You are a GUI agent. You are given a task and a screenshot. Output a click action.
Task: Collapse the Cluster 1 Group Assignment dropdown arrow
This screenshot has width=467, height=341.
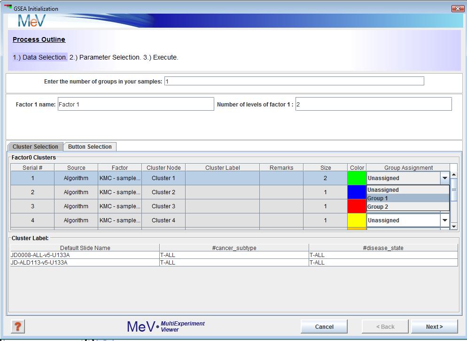444,178
